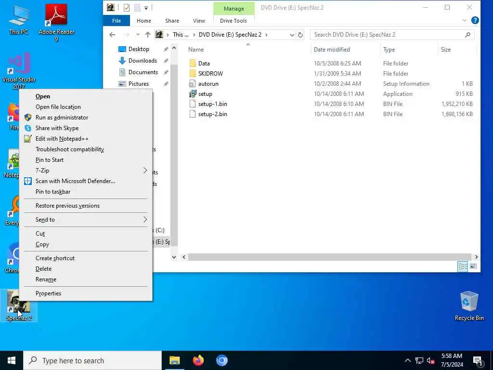
Task: Launch Chrome from the taskbar
Action: pyautogui.click(x=221, y=360)
